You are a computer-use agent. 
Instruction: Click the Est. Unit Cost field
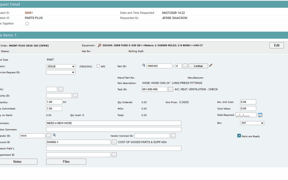pos(248,102)
